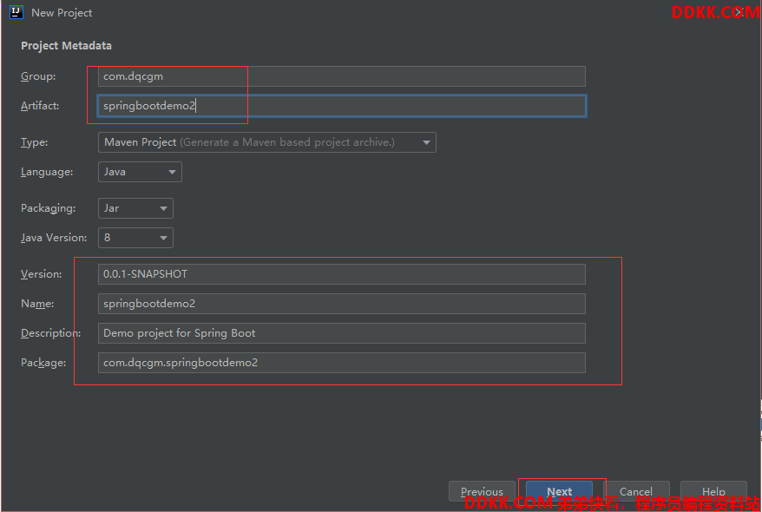The height and width of the screenshot is (512, 762).
Task: Expand the Language dropdown
Action: 140,172
